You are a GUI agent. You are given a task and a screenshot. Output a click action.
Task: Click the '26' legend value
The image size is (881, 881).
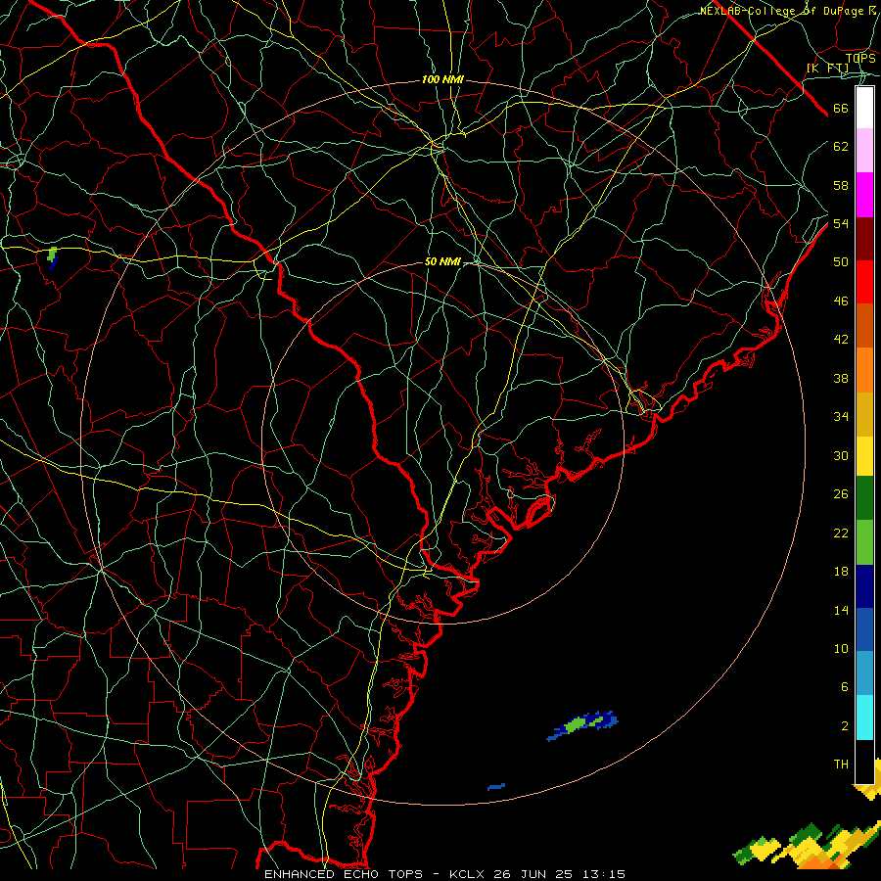point(841,494)
